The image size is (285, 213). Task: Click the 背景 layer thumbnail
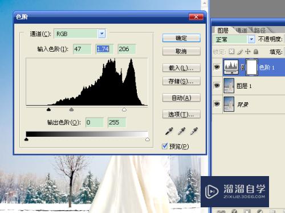point(229,104)
